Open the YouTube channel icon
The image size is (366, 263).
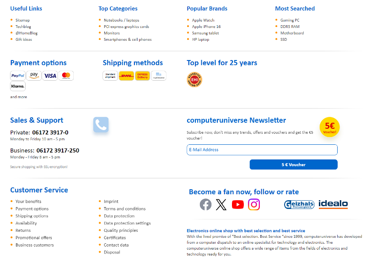click(x=238, y=204)
